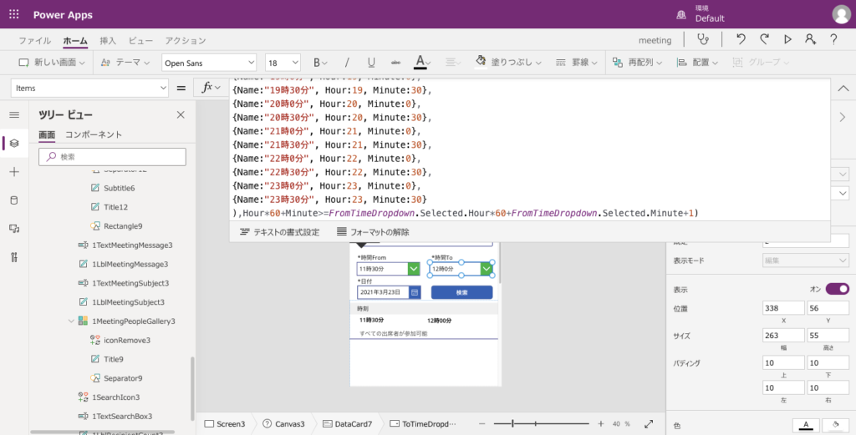The height and width of the screenshot is (435, 856).
Task: Switch to the Insert tab
Action: (108, 40)
